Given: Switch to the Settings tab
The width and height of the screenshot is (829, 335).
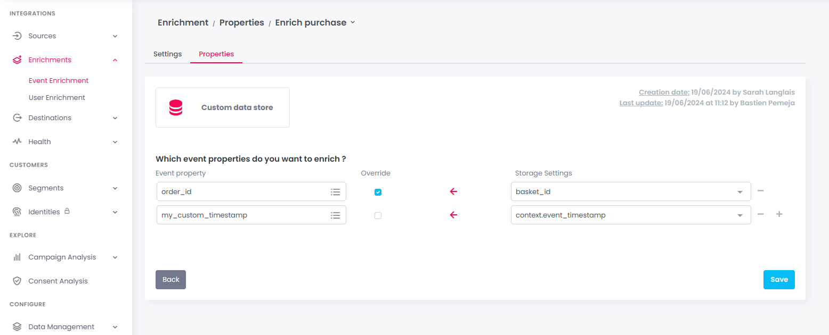Looking at the screenshot, I should pos(167,54).
